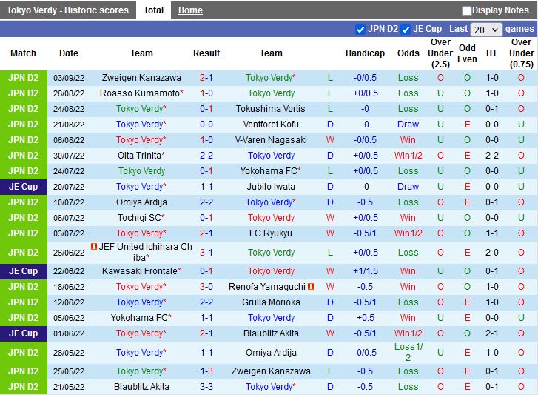The image size is (538, 395).
Task: Click the Date column header
Action: pos(69,53)
